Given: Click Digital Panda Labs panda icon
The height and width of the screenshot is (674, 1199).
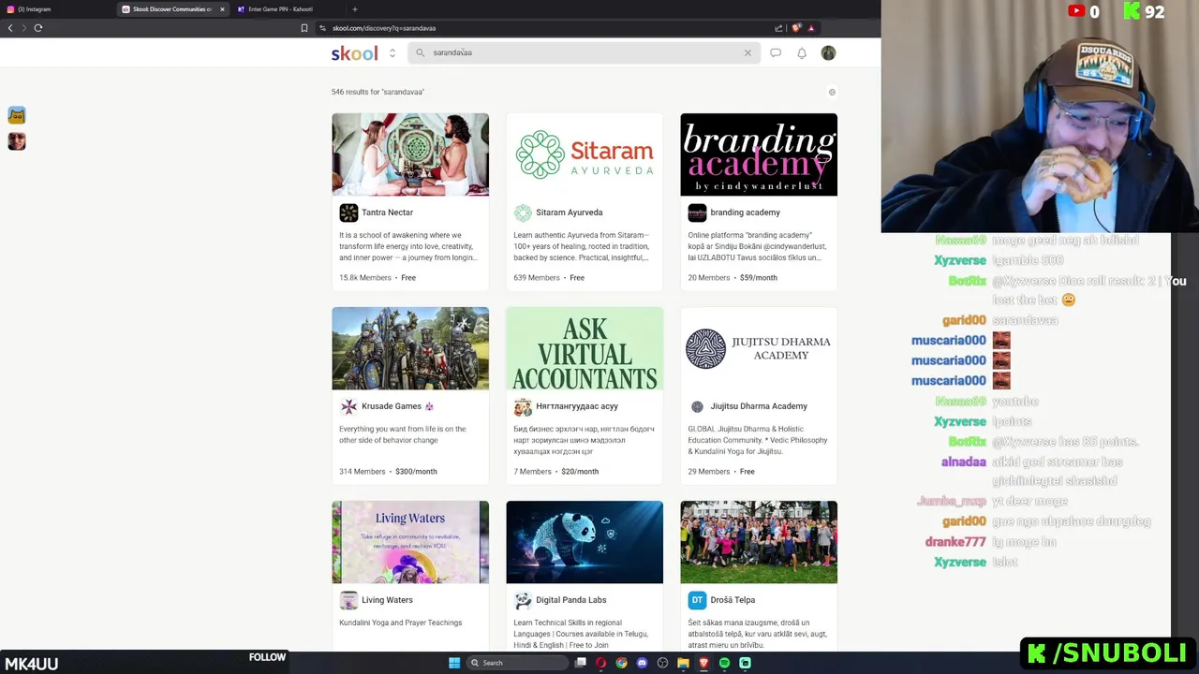Looking at the screenshot, I should click(x=523, y=600).
